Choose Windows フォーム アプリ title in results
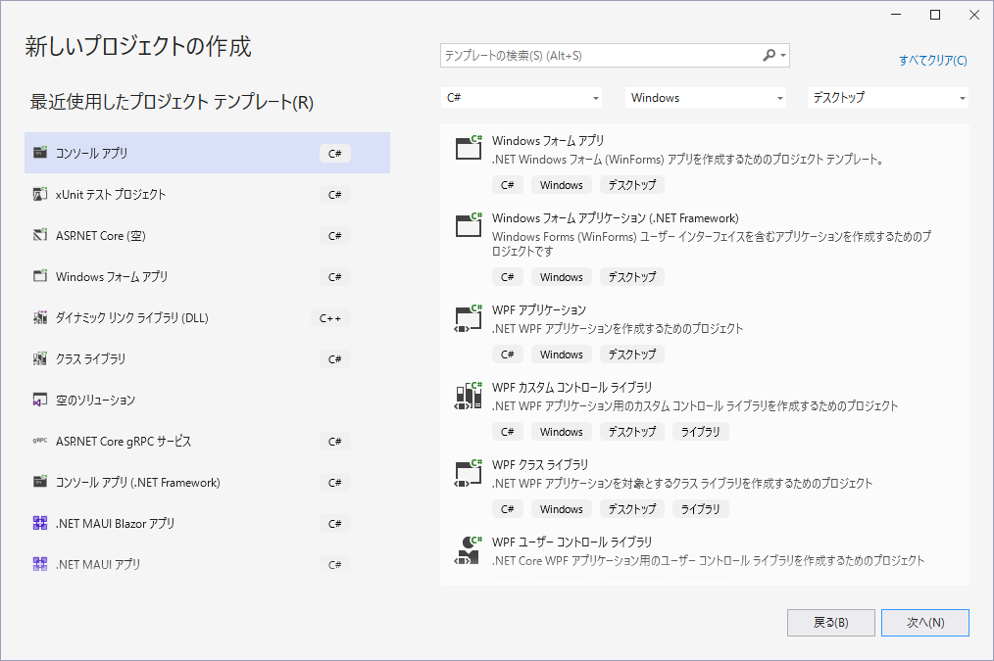994x661 pixels. (548, 141)
